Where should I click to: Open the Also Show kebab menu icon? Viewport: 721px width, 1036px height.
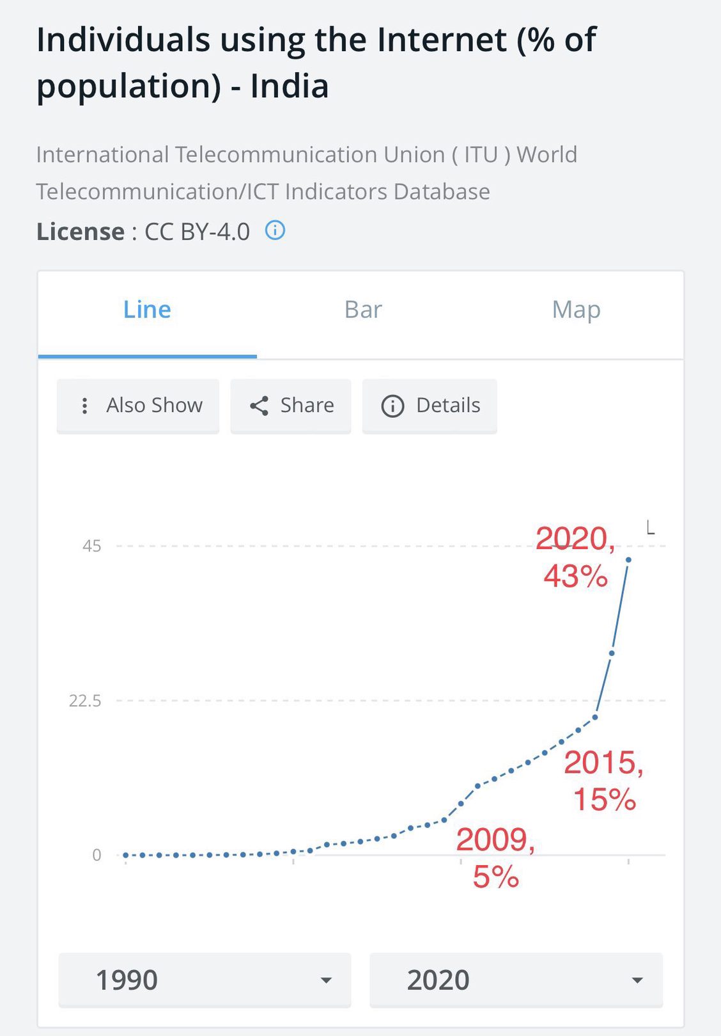tap(84, 405)
